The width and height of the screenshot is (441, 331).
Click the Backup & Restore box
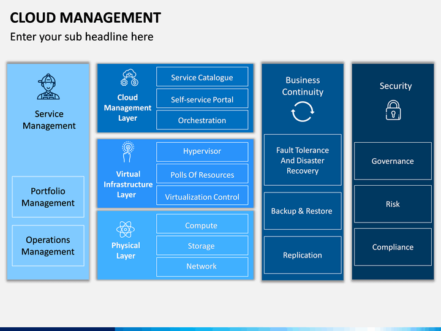pos(303,211)
